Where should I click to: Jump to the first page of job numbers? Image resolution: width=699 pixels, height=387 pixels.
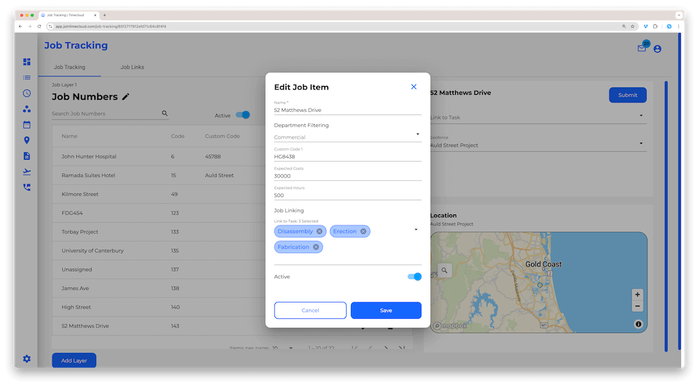[354, 347]
